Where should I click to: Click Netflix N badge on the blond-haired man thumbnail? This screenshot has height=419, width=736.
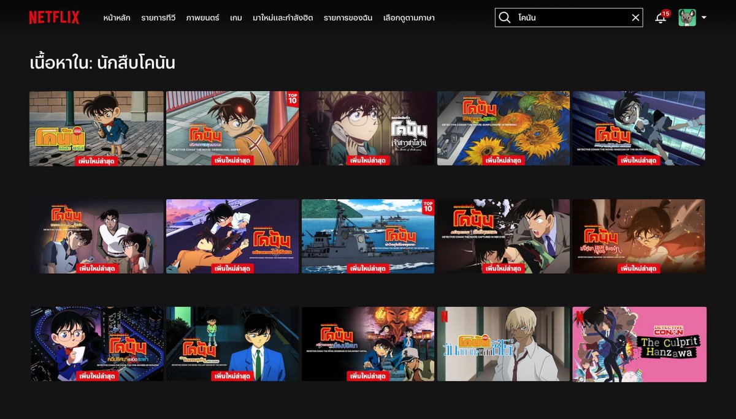click(x=443, y=316)
